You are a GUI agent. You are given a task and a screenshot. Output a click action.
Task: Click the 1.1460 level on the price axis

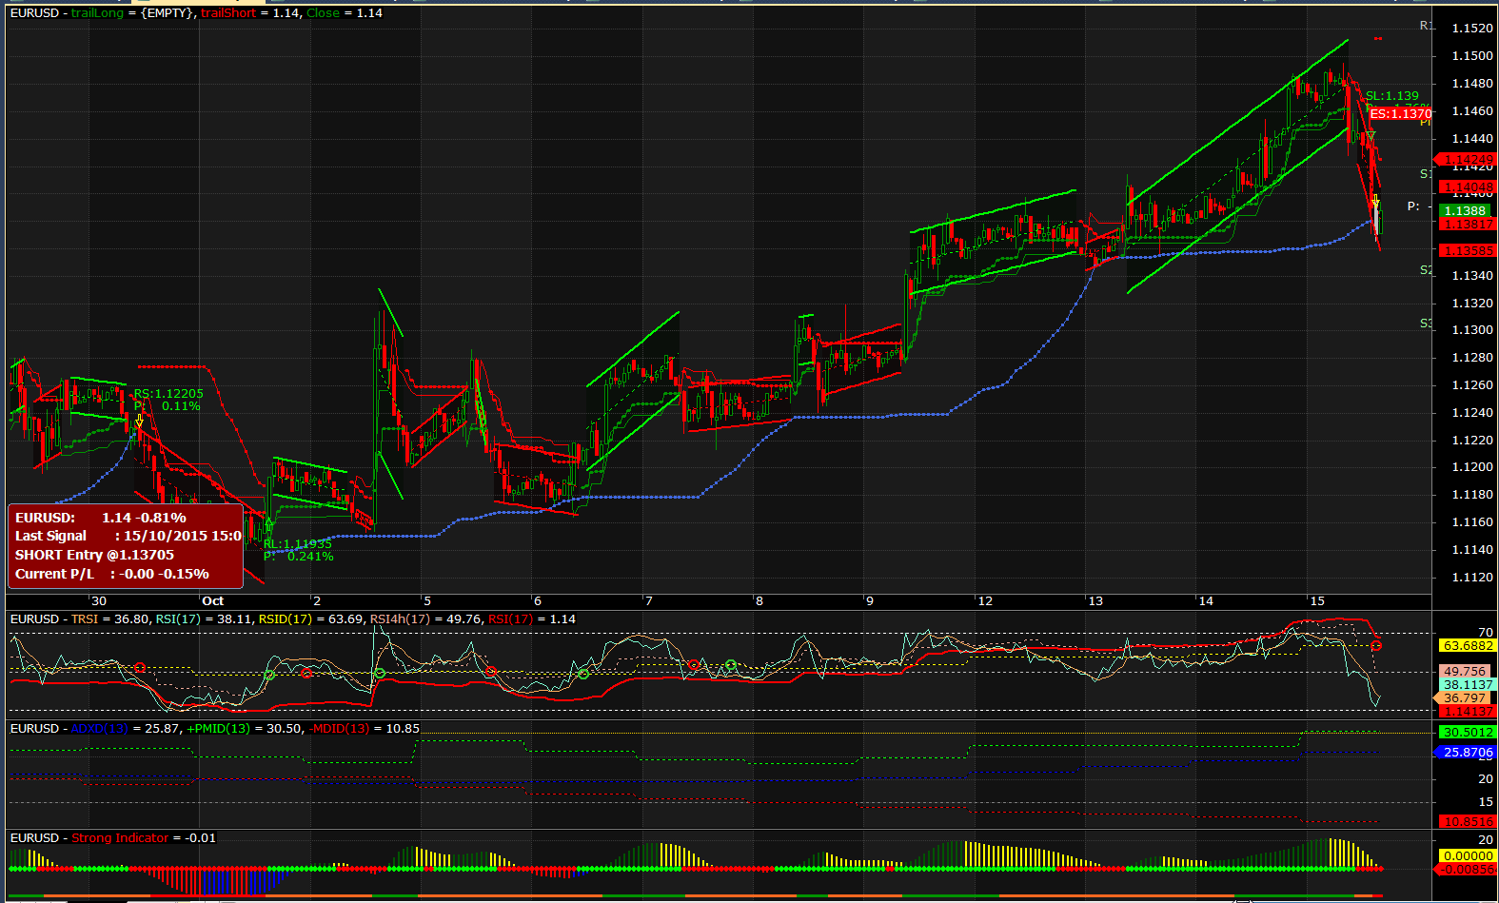point(1472,111)
